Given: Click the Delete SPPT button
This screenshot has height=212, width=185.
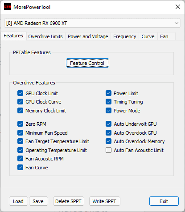Looking at the screenshot, I should (x=69, y=201).
